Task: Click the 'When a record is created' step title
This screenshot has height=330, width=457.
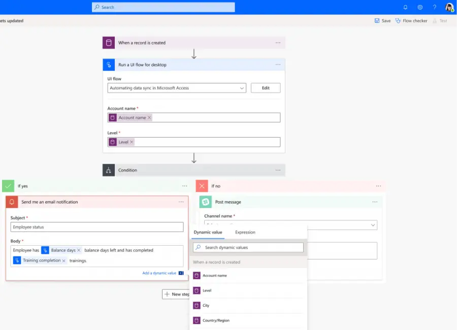Action: pyautogui.click(x=142, y=43)
